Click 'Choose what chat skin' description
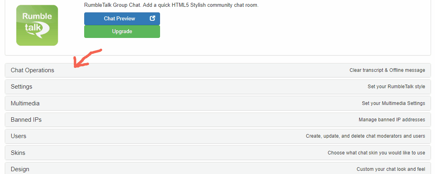Viewport: 435px width, 174px height. tap(376, 153)
